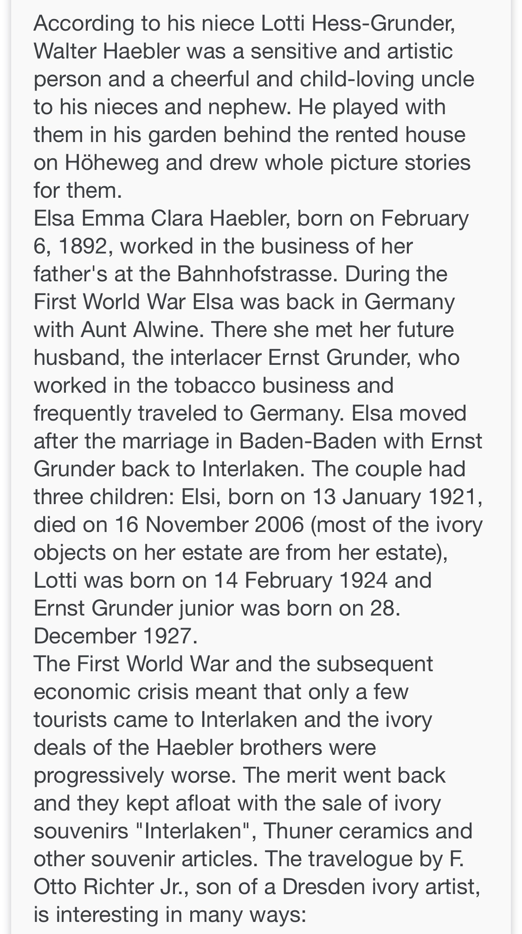The height and width of the screenshot is (934, 522).
Task: Click the name "Lotti Hess-Grunder" in the first line
Action: pyautogui.click(x=358, y=23)
